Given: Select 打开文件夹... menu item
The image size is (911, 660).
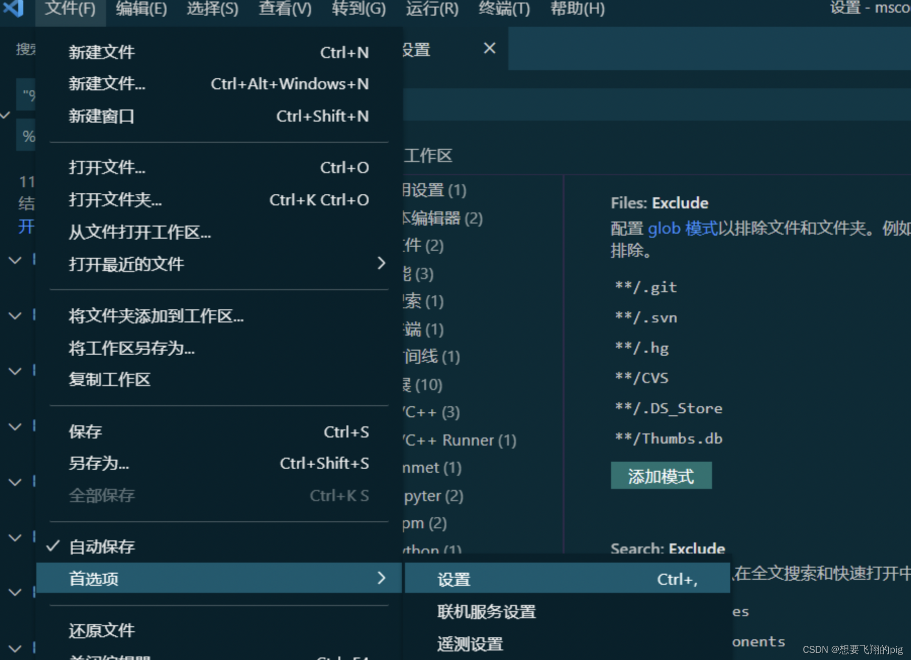Looking at the screenshot, I should (x=219, y=200).
